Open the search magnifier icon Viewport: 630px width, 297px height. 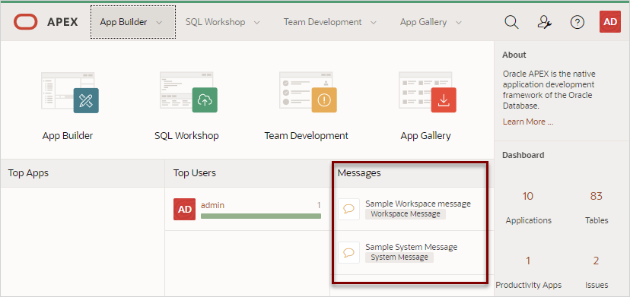[x=511, y=22]
